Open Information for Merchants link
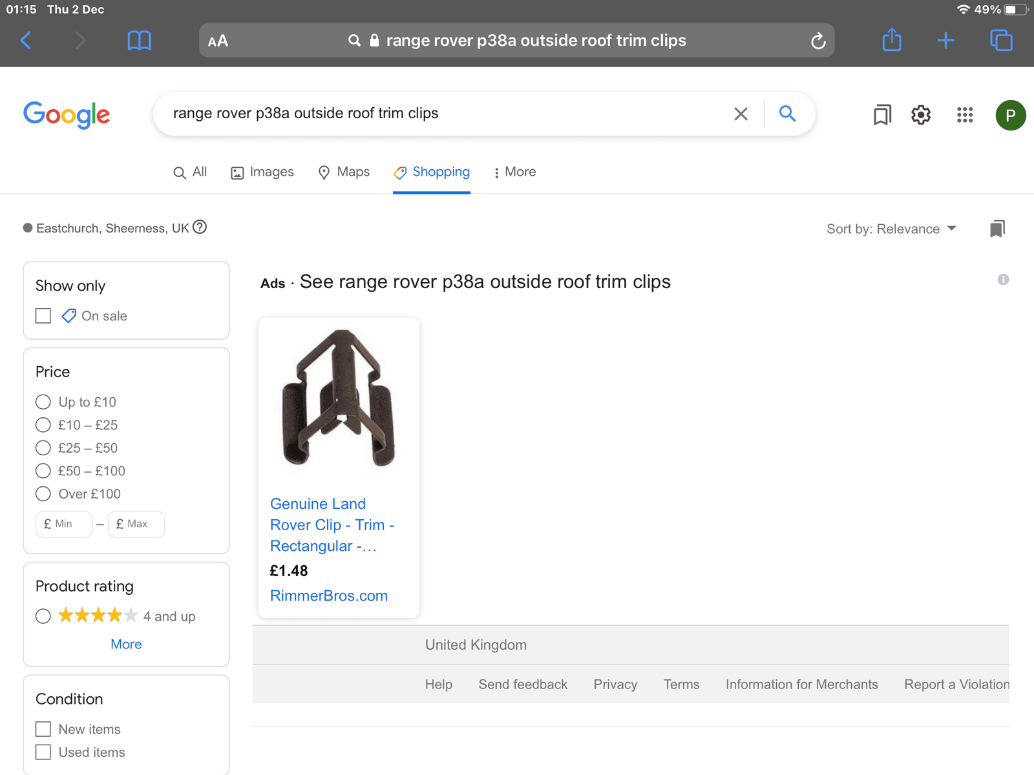Screen dimensions: 1034x775 [x=801, y=684]
